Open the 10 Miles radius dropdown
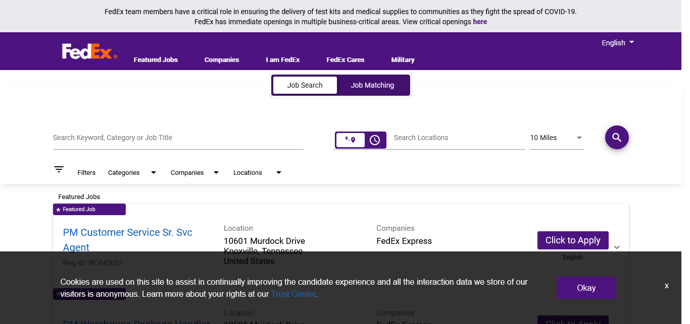690x324 pixels. [x=556, y=138]
